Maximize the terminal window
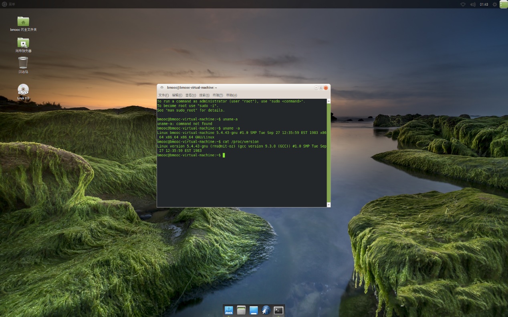The image size is (508, 317). coord(321,88)
